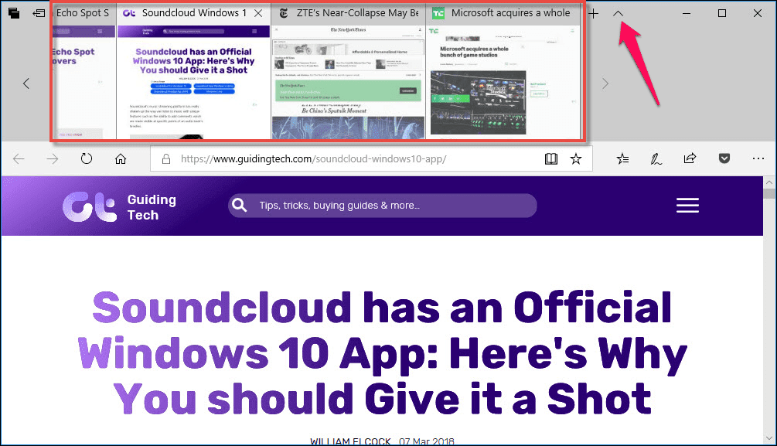This screenshot has width=777, height=446.
Task: Open Pocket extension icon
Action: (724, 158)
